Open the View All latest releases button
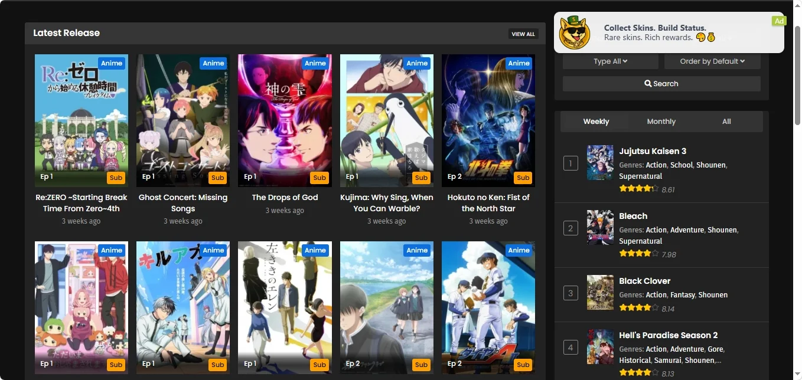 pos(523,34)
